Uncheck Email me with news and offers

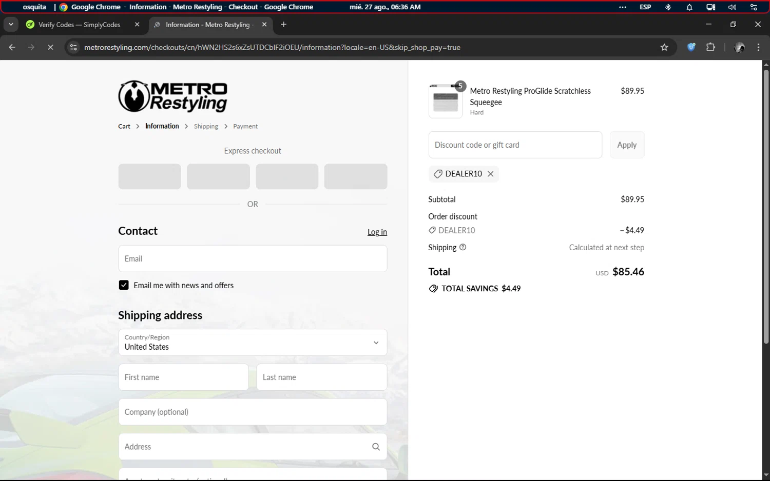pyautogui.click(x=124, y=285)
